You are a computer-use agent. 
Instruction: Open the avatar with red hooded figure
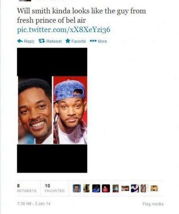(x=106, y=188)
